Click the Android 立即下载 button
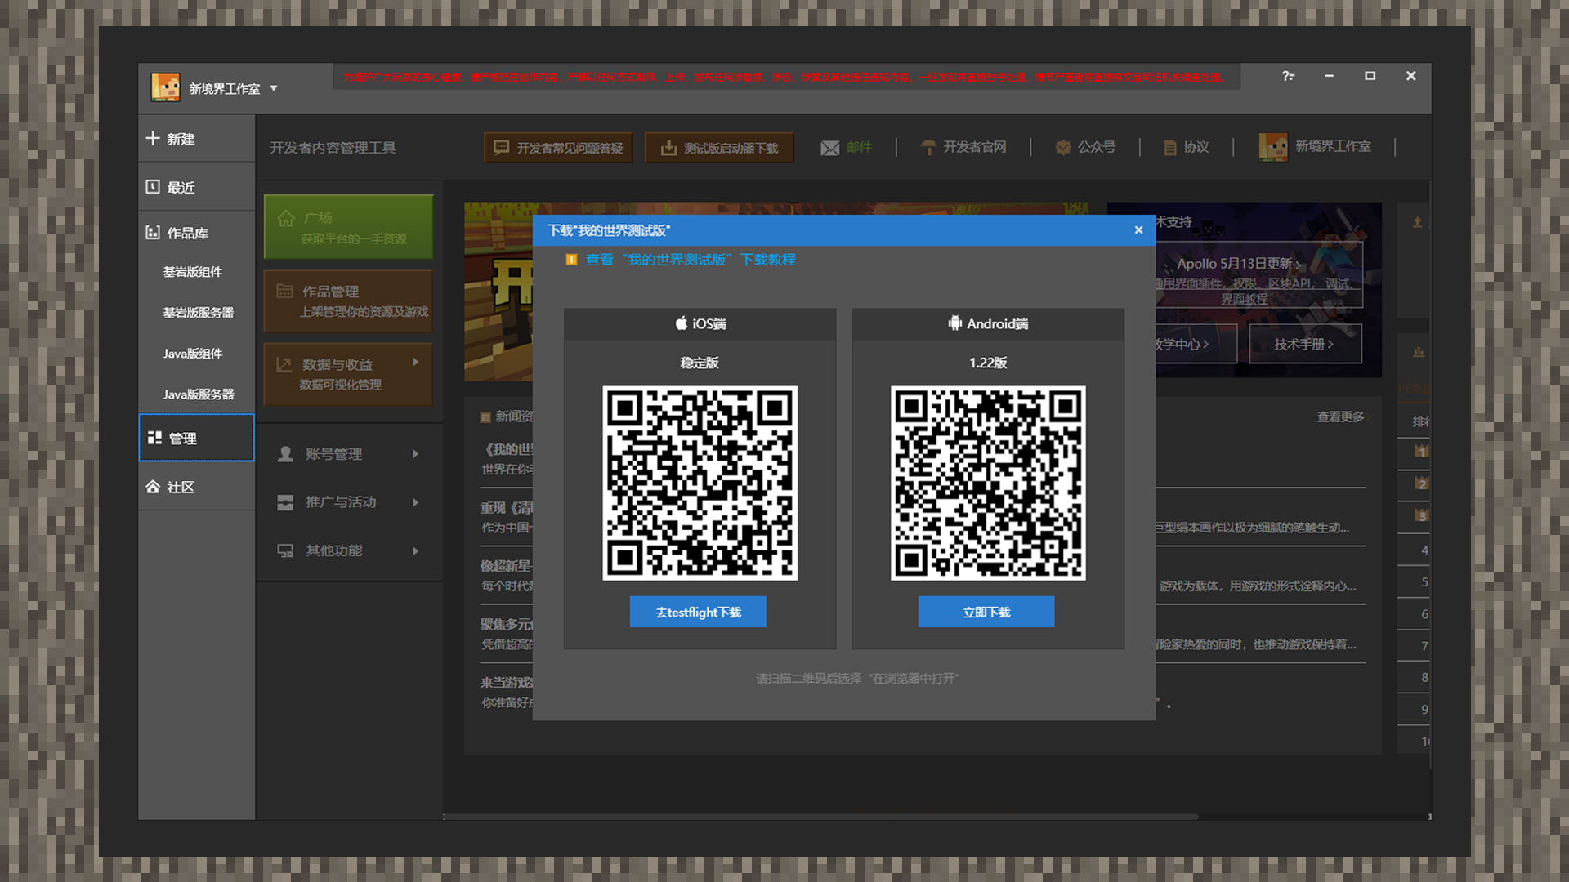The image size is (1569, 882). pos(986,612)
